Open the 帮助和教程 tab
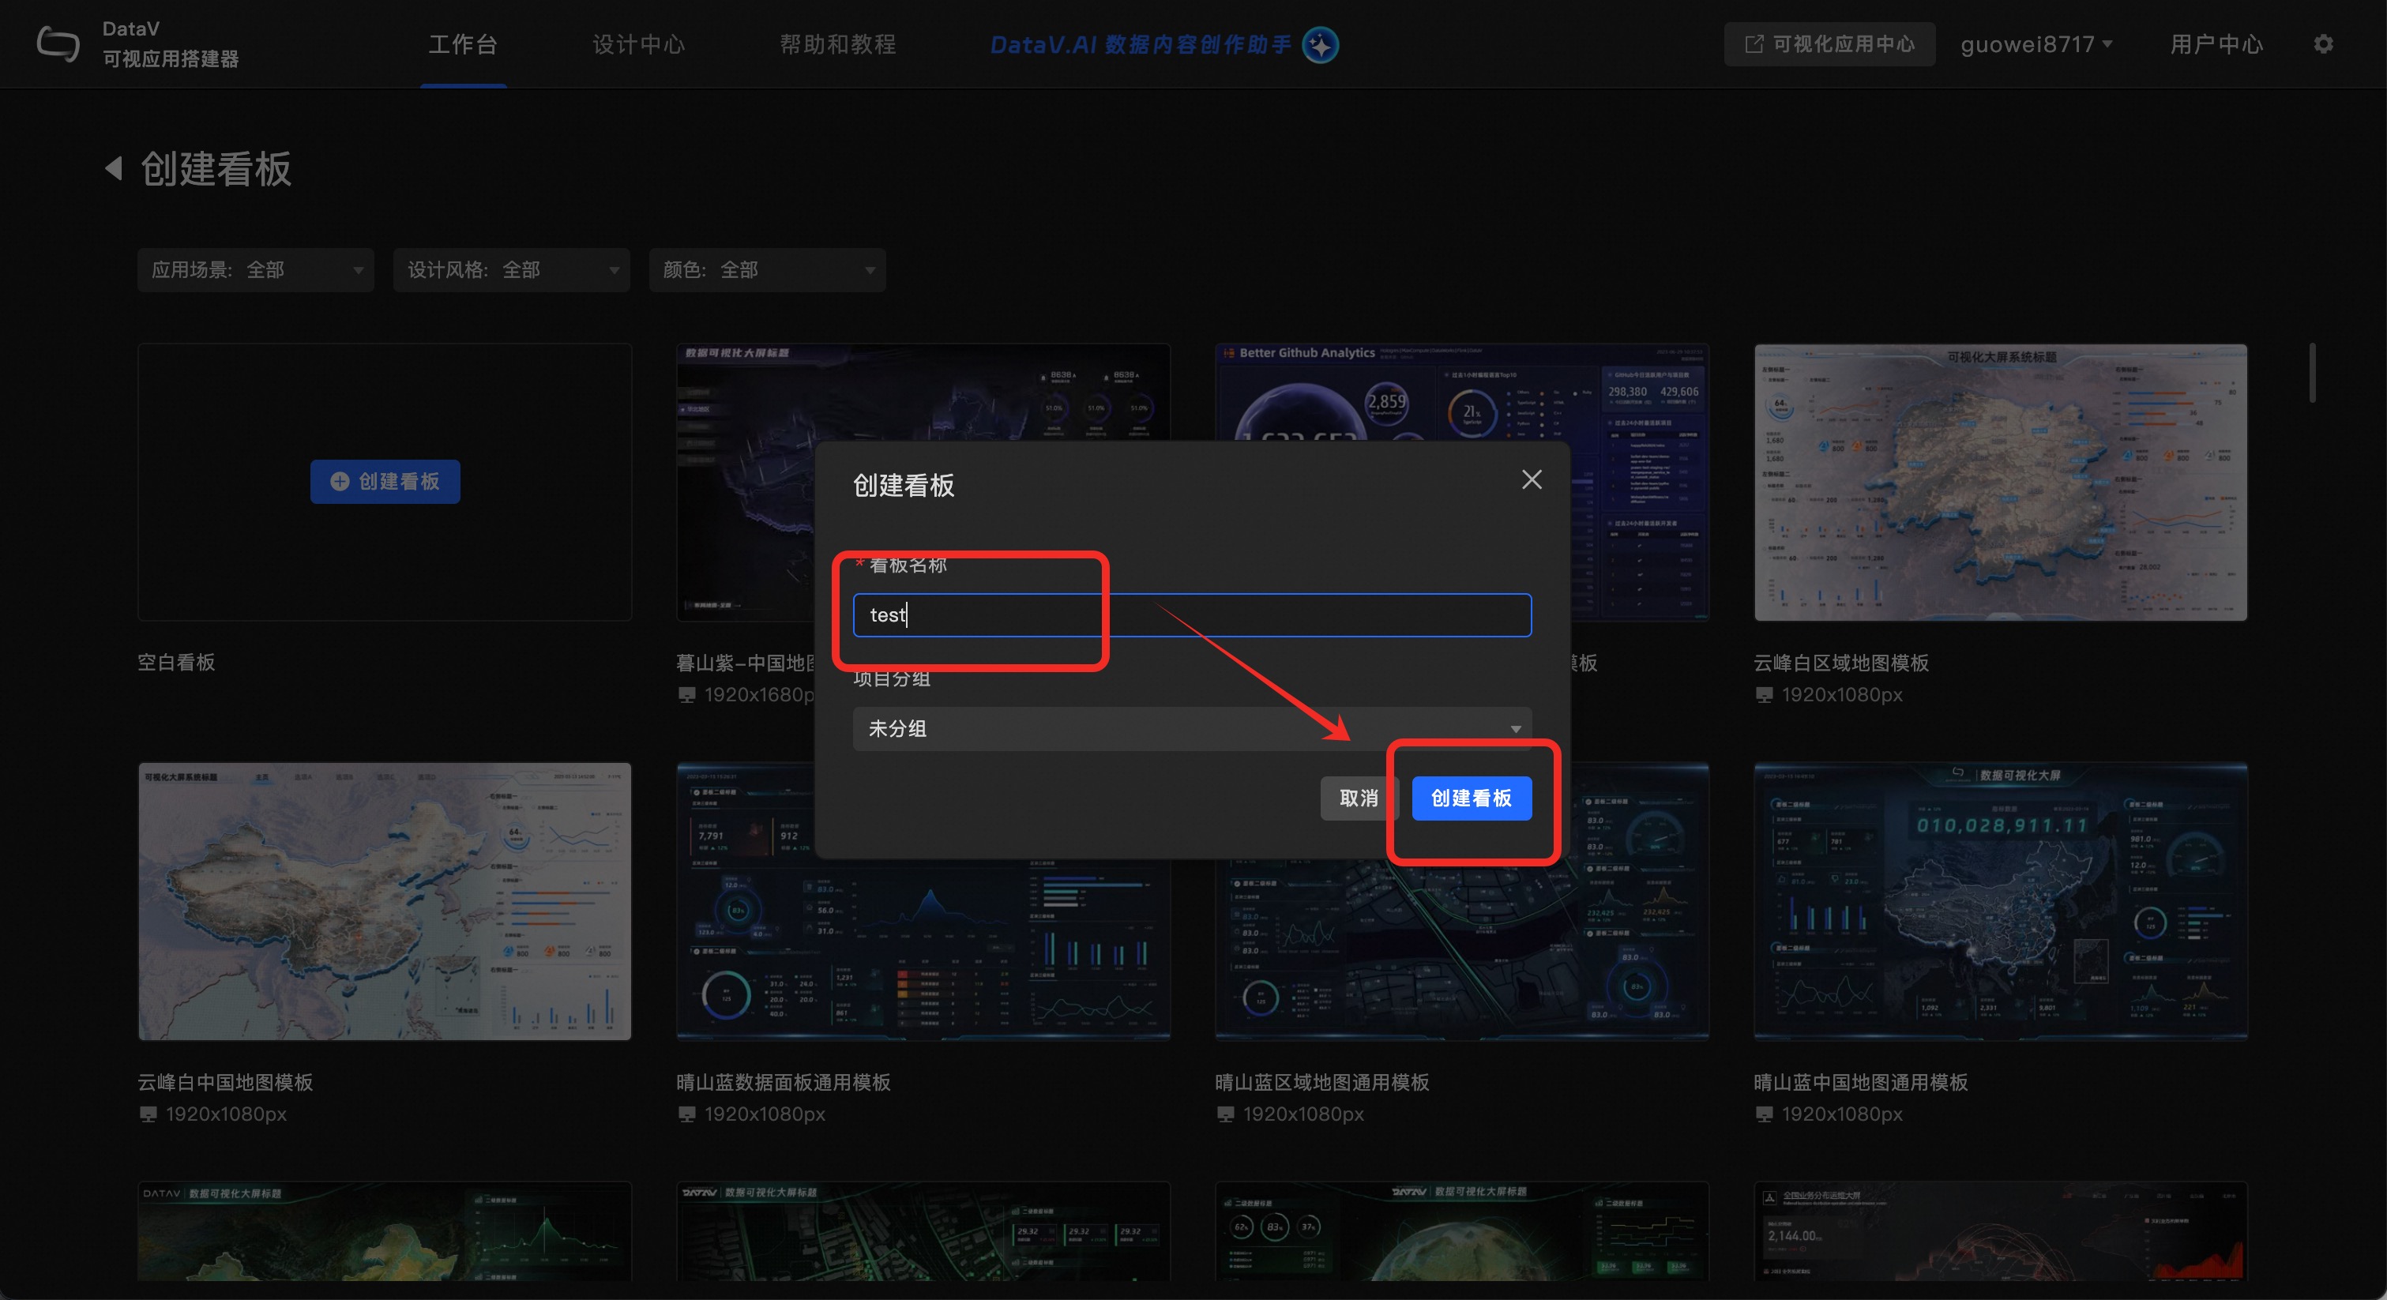 [838, 44]
